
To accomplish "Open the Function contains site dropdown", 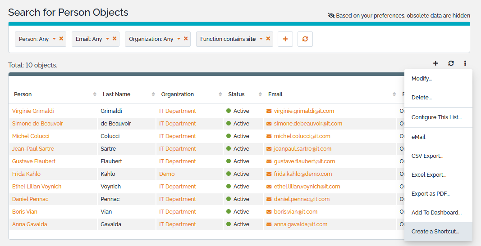I will point(261,39).
